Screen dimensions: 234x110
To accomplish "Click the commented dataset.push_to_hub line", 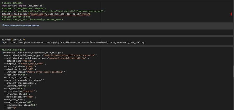I will 32,19.
